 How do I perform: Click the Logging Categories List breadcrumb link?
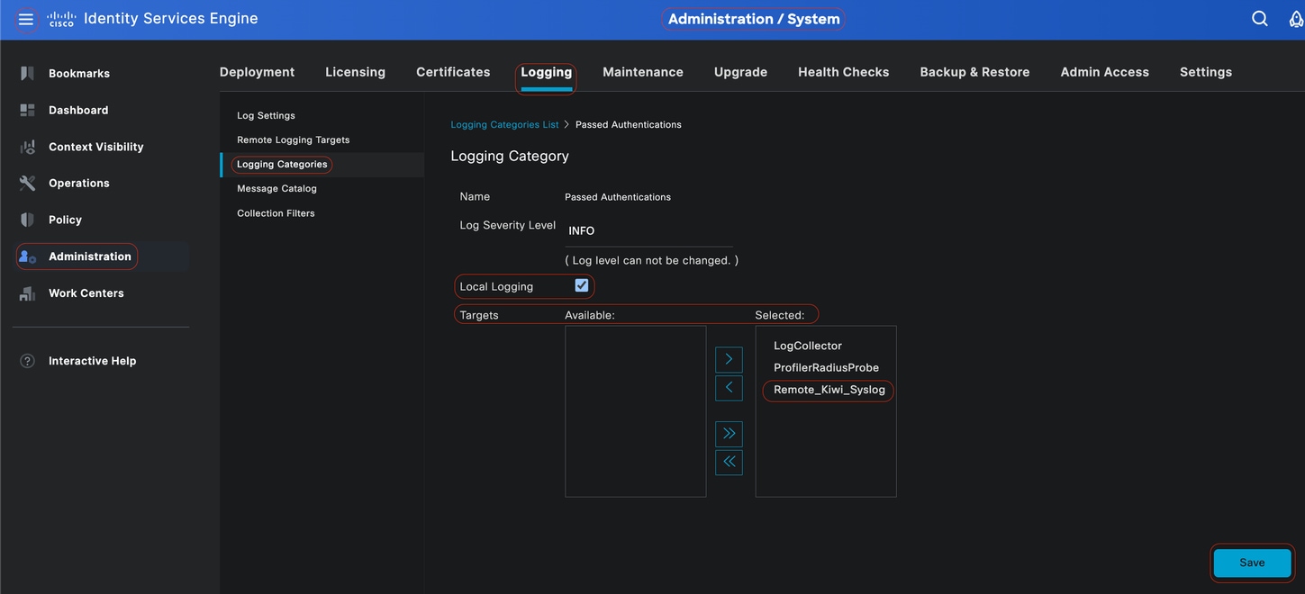click(x=504, y=124)
